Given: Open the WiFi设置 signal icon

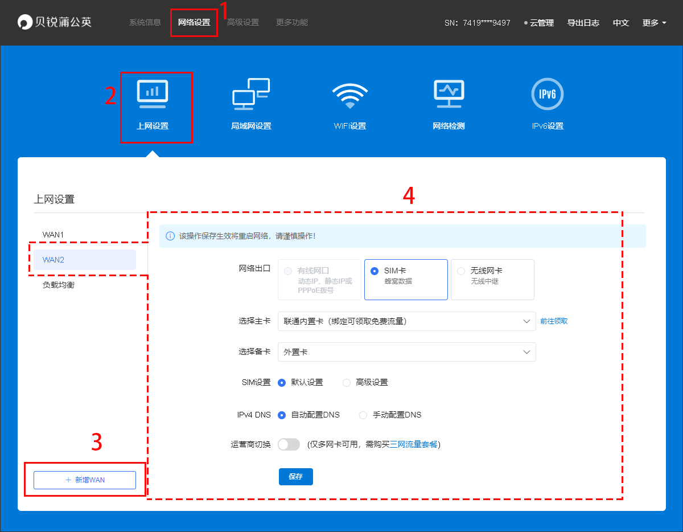Looking at the screenshot, I should tap(349, 95).
